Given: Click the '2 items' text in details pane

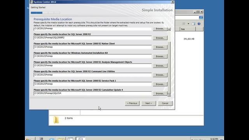Looking at the screenshot, I should pyautogui.click(x=68, y=118).
